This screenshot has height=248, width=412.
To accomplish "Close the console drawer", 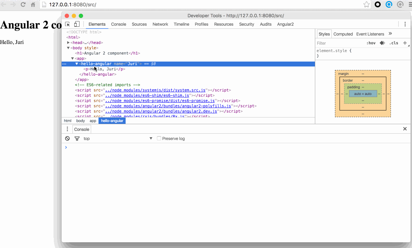I will pos(405,129).
